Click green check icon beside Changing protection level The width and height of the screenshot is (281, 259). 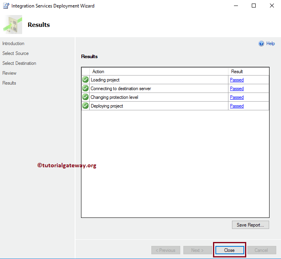(85, 97)
